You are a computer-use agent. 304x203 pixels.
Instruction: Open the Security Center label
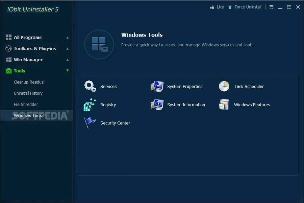[115, 123]
